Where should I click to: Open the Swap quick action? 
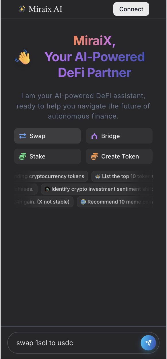(x=47, y=136)
